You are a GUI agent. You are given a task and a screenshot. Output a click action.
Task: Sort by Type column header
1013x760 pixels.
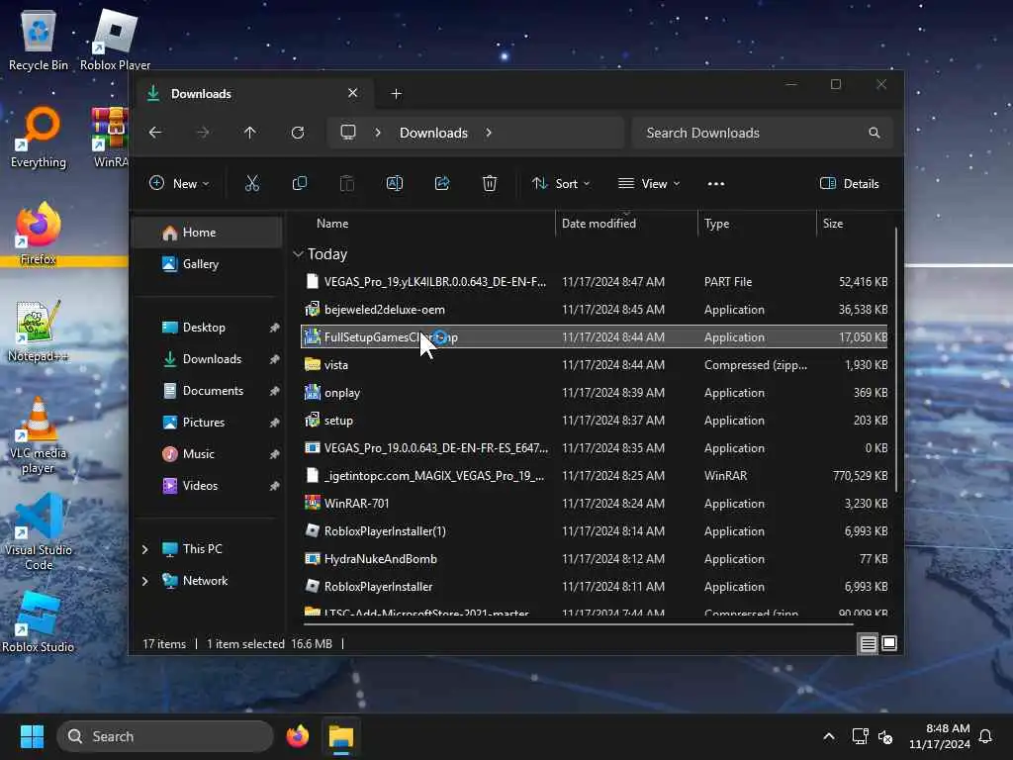point(716,224)
